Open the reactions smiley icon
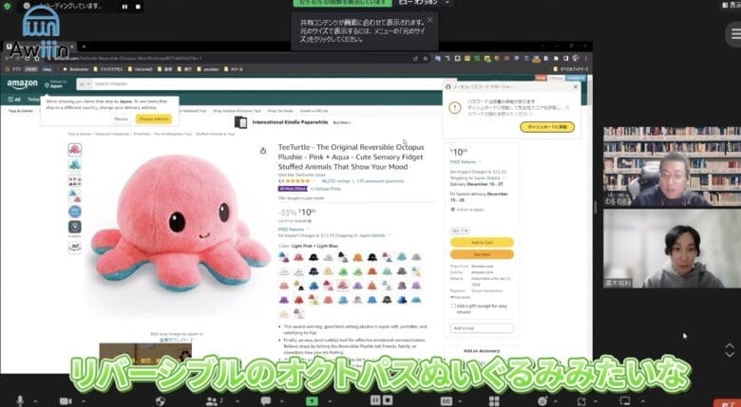This screenshot has height=407, width=741. pos(542,401)
